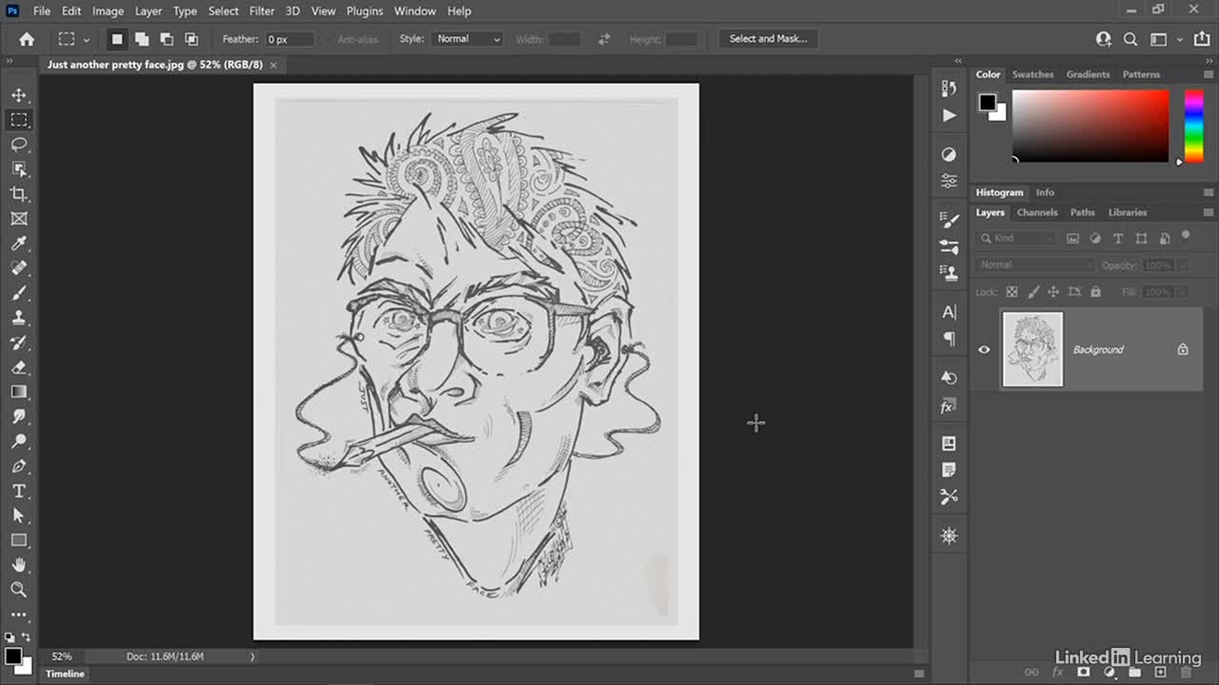
Task: Select the Eraser tool
Action: tap(19, 367)
